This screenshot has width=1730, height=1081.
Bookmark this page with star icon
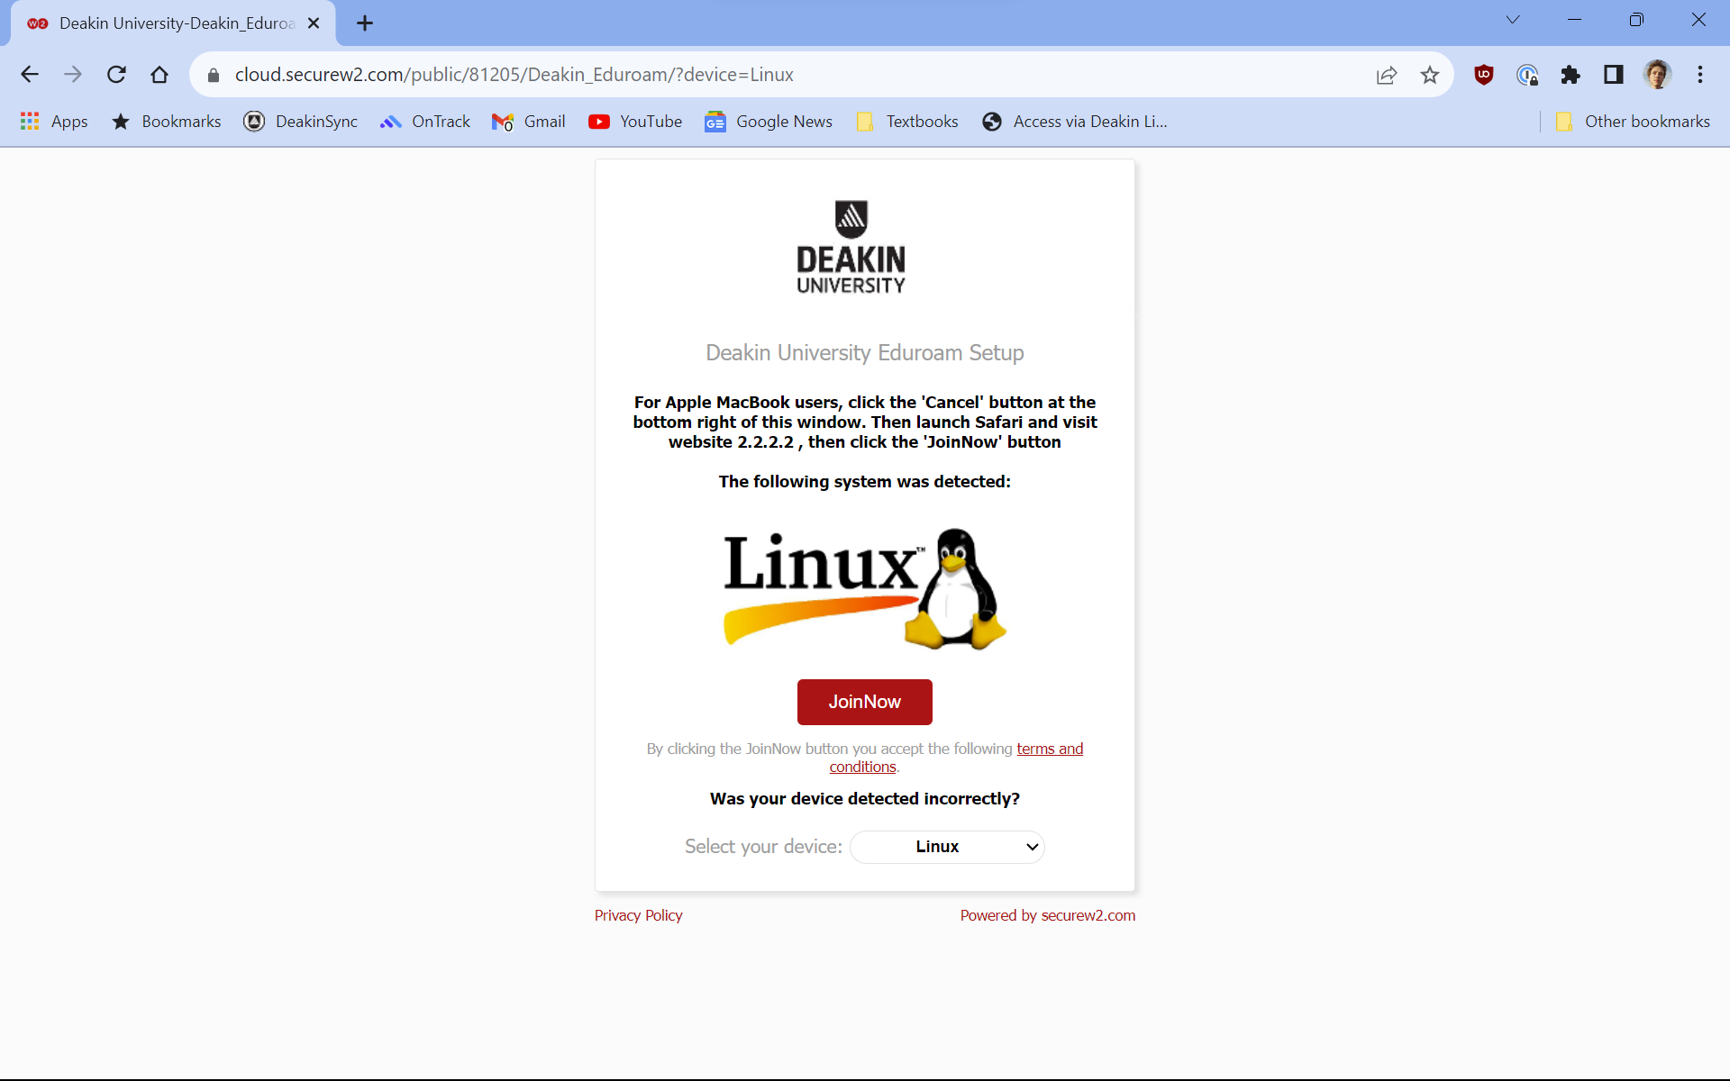pyautogui.click(x=1429, y=75)
